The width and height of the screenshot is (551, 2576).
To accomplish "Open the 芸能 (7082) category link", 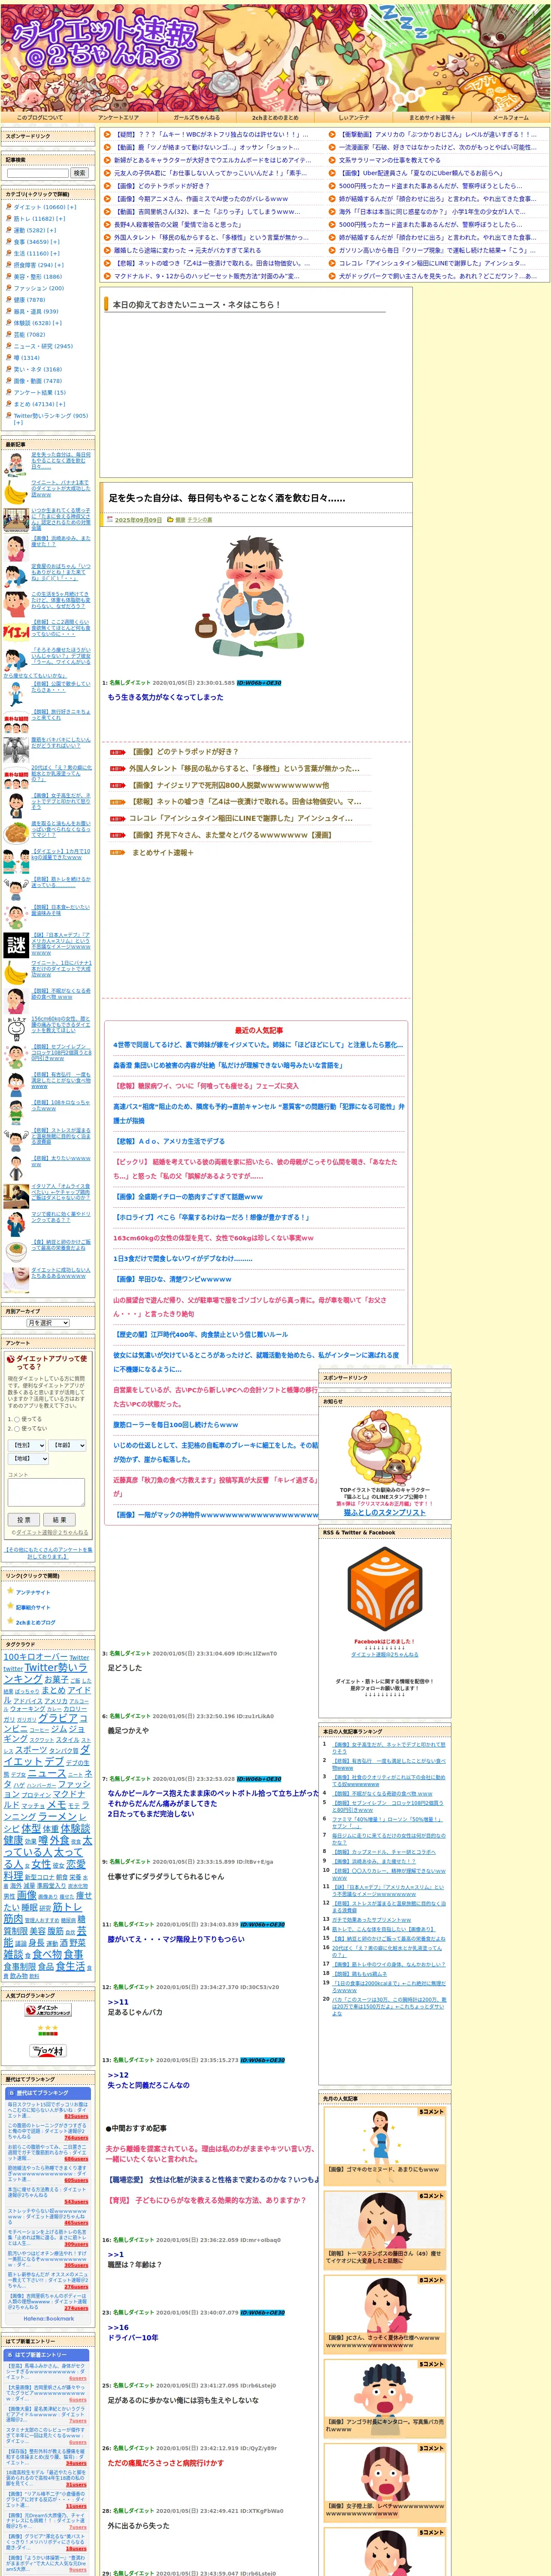I will pos(29,334).
